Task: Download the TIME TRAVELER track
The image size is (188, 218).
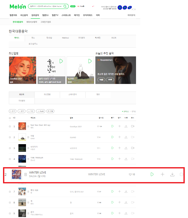Action: pos(126,159)
